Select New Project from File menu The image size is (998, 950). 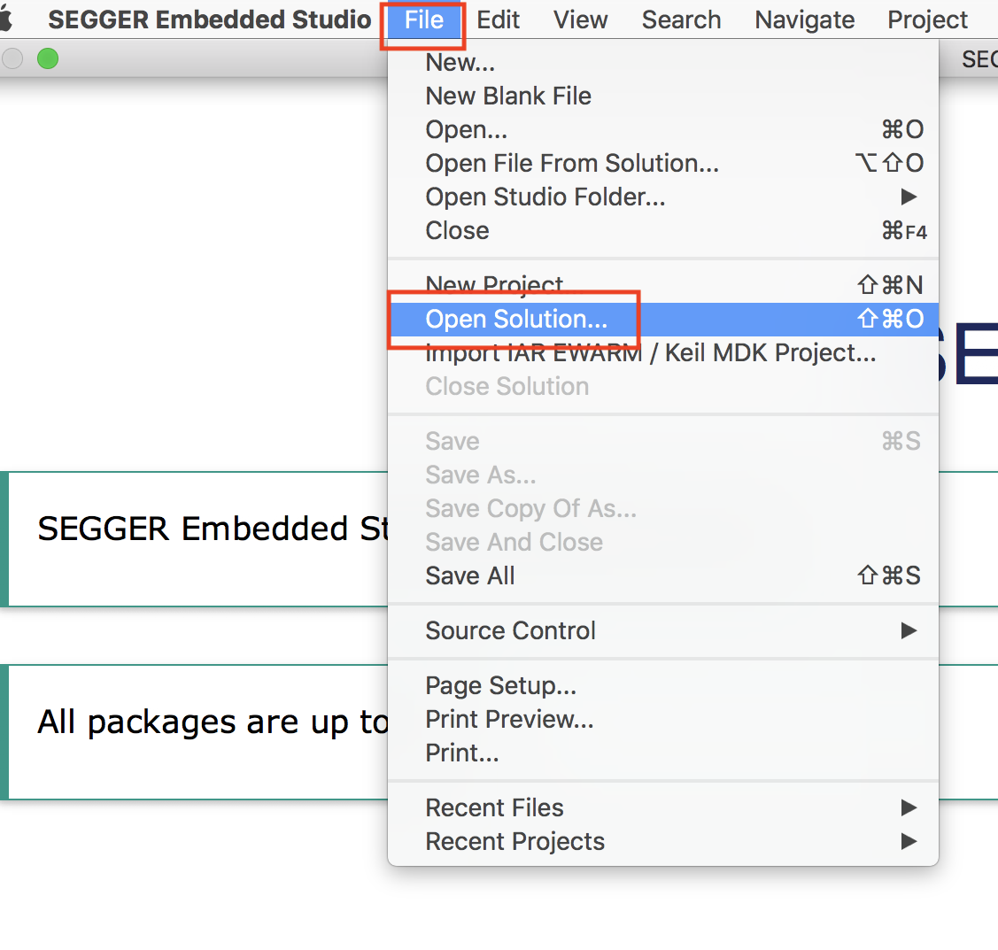(663, 284)
